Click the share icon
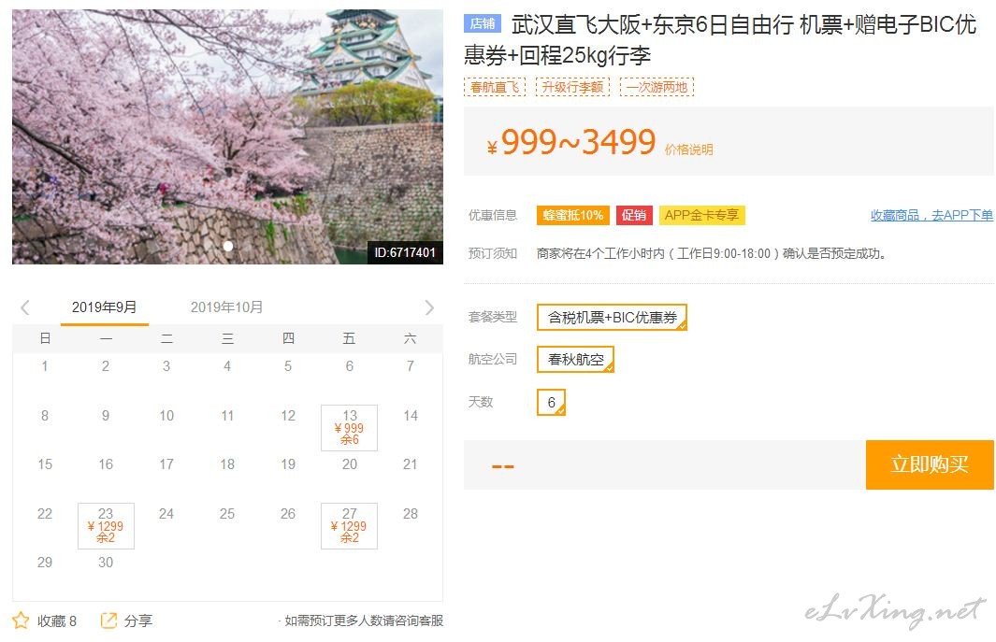 click(x=108, y=620)
